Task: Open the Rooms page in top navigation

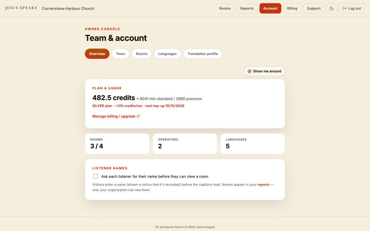Action: (x=225, y=8)
